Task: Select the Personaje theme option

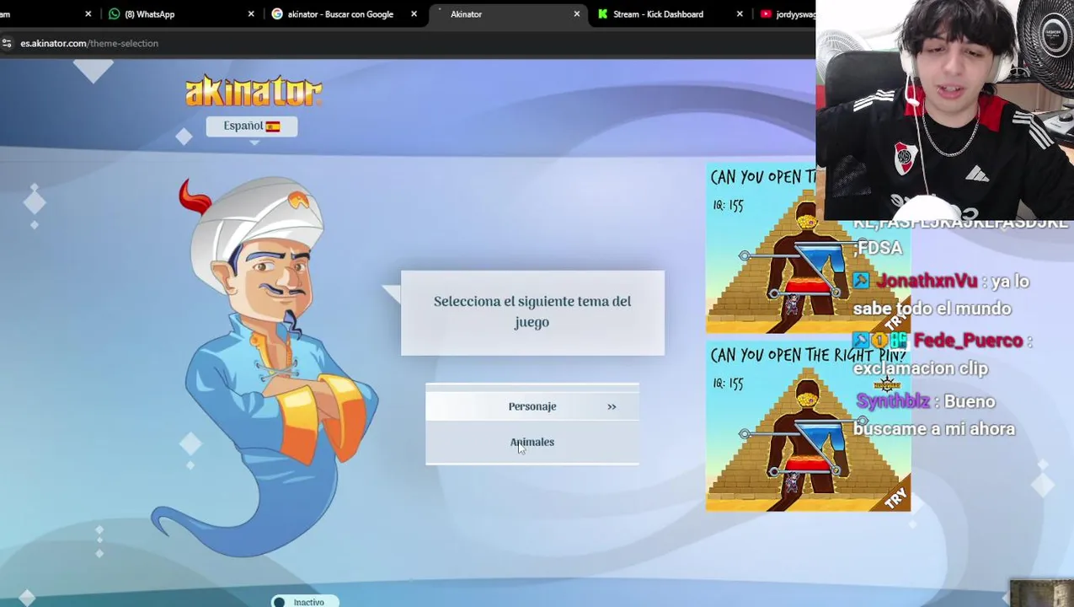Action: (532, 406)
